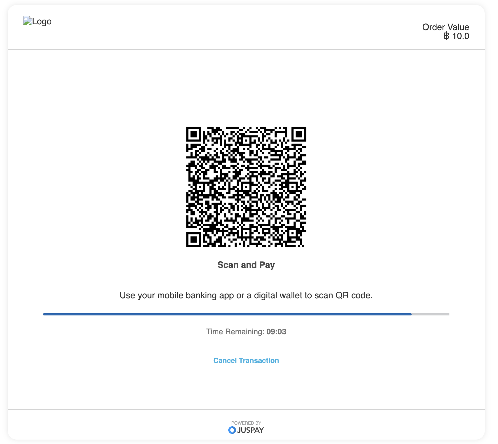
Task: Click the QR code's bottom-left finder square
Action: click(194, 239)
